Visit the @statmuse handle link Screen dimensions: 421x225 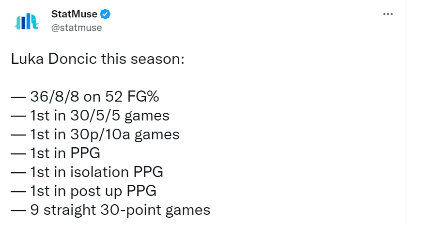coord(77,28)
